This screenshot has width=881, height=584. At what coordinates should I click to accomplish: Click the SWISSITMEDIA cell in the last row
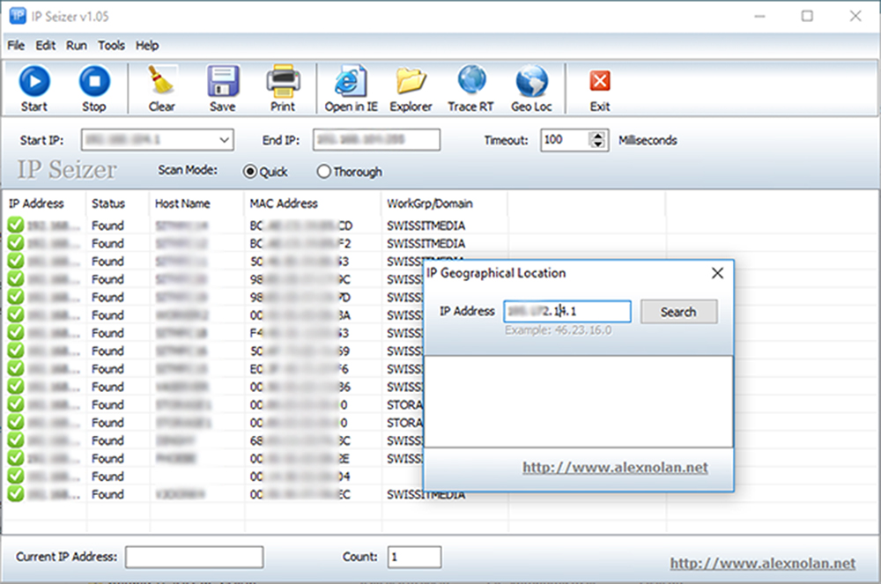click(x=426, y=495)
